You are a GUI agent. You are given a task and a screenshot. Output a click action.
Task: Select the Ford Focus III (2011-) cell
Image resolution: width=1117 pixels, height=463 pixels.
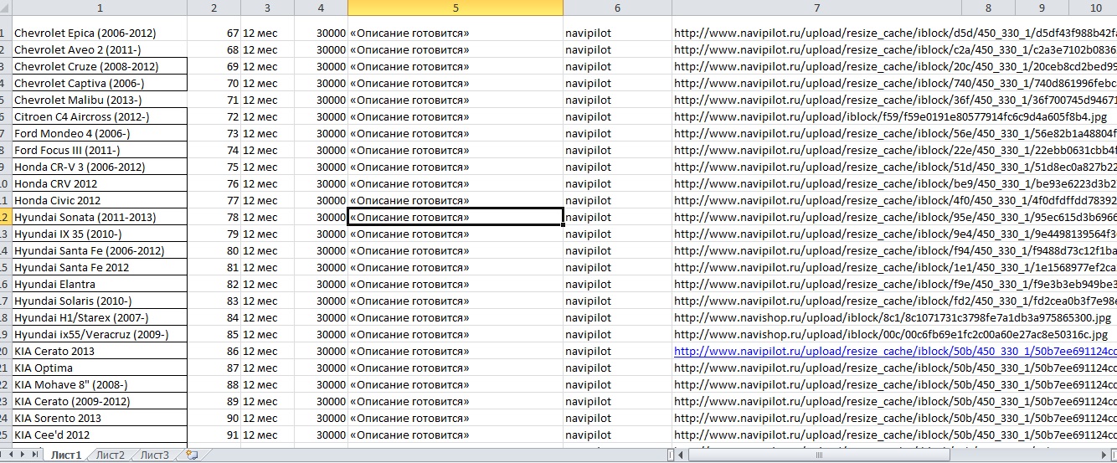click(x=100, y=150)
